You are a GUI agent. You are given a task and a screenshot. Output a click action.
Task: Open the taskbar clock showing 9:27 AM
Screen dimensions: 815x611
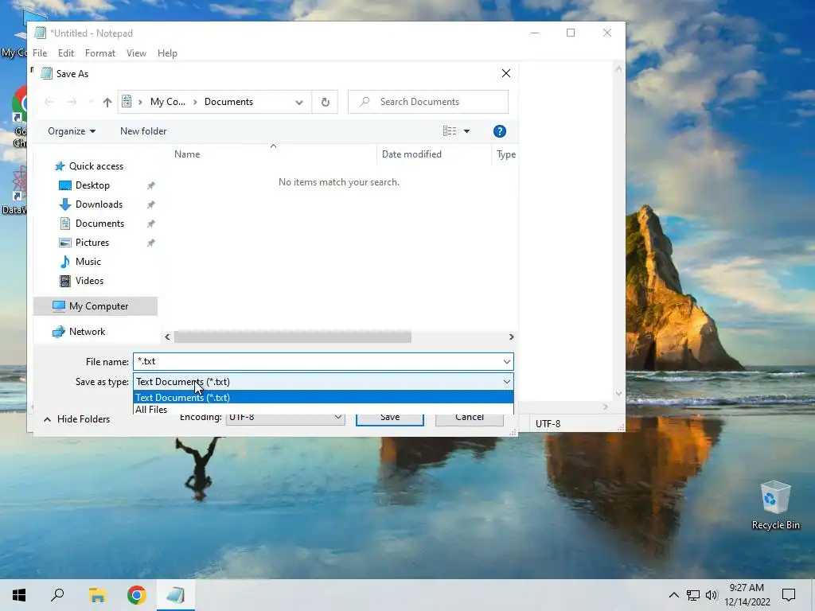[747, 595]
